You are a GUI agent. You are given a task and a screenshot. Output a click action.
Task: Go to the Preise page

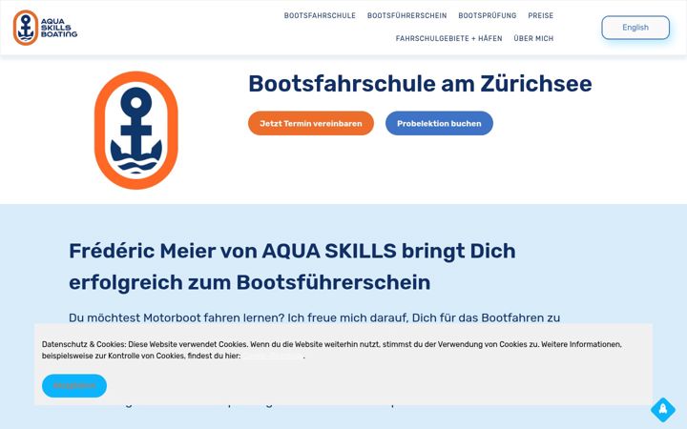[541, 16]
